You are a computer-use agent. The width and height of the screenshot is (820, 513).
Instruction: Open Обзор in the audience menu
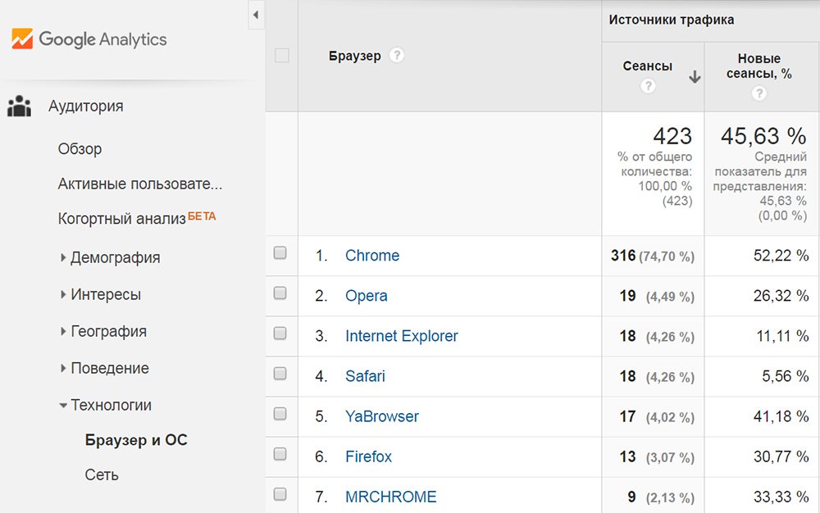(80, 149)
